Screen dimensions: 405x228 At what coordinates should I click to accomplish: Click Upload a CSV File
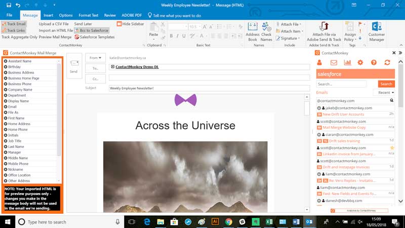[54, 24]
